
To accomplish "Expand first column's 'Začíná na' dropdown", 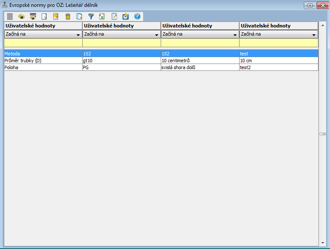I will [x=78, y=34].
